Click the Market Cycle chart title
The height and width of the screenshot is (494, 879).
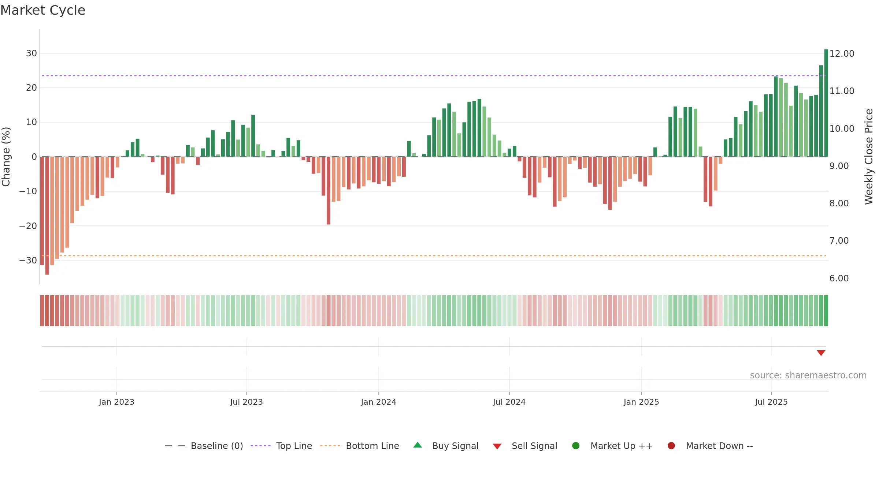(x=43, y=10)
